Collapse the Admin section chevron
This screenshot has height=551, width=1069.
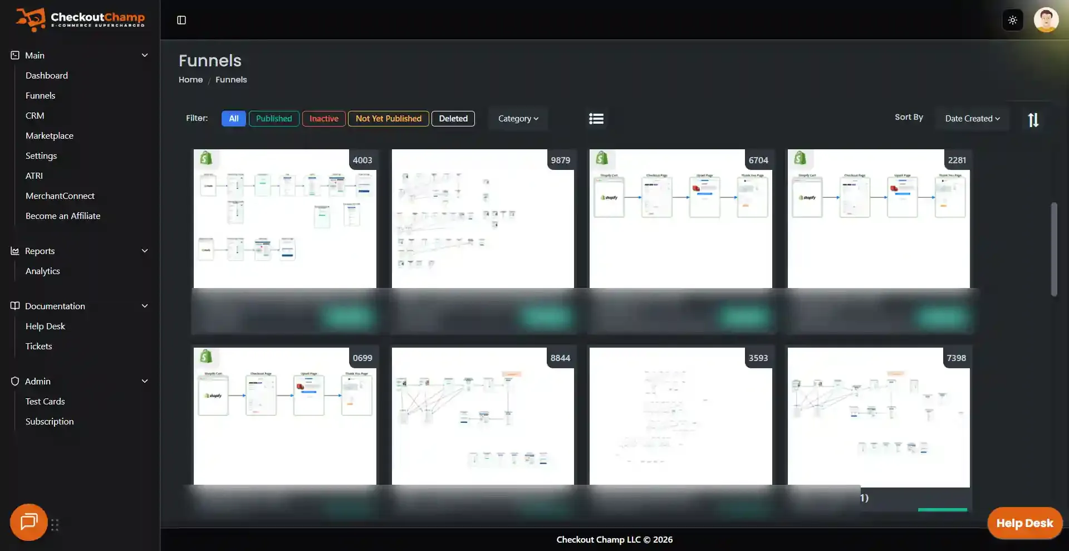click(x=145, y=381)
